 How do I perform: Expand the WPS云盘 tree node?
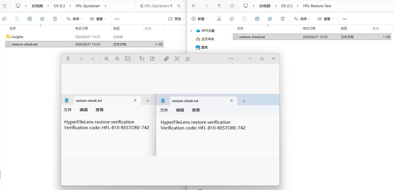point(191,31)
